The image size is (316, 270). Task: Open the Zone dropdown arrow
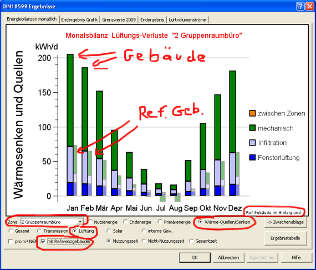80,222
